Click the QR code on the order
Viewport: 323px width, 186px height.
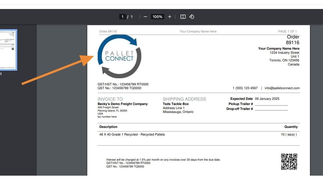click(289, 162)
